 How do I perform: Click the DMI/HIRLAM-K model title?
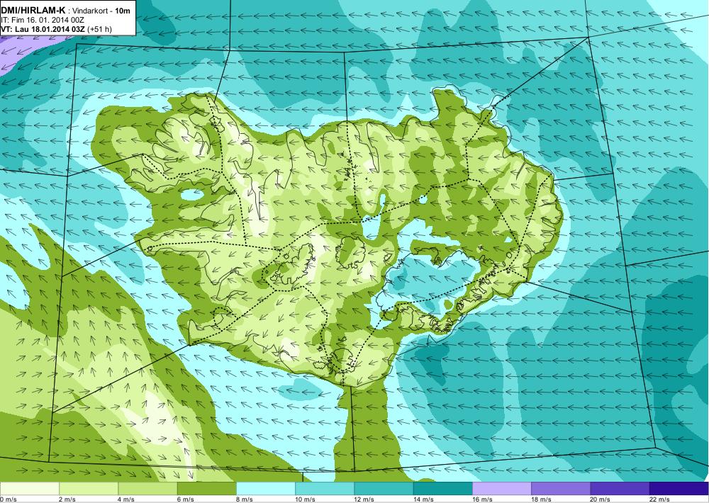(x=33, y=11)
